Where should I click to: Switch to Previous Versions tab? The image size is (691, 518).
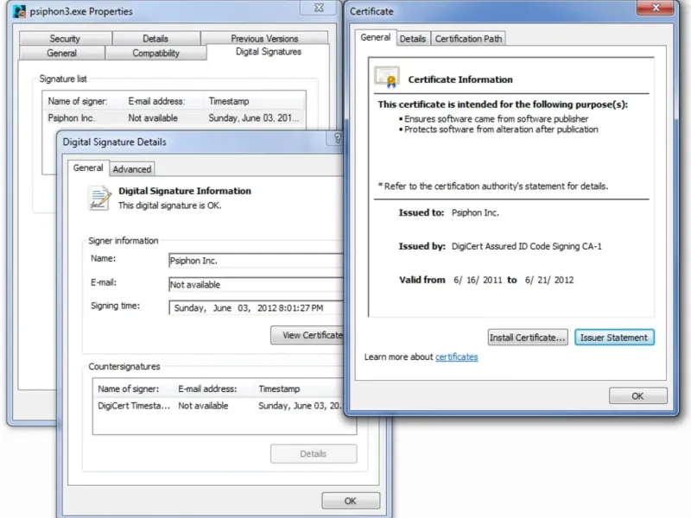click(264, 38)
